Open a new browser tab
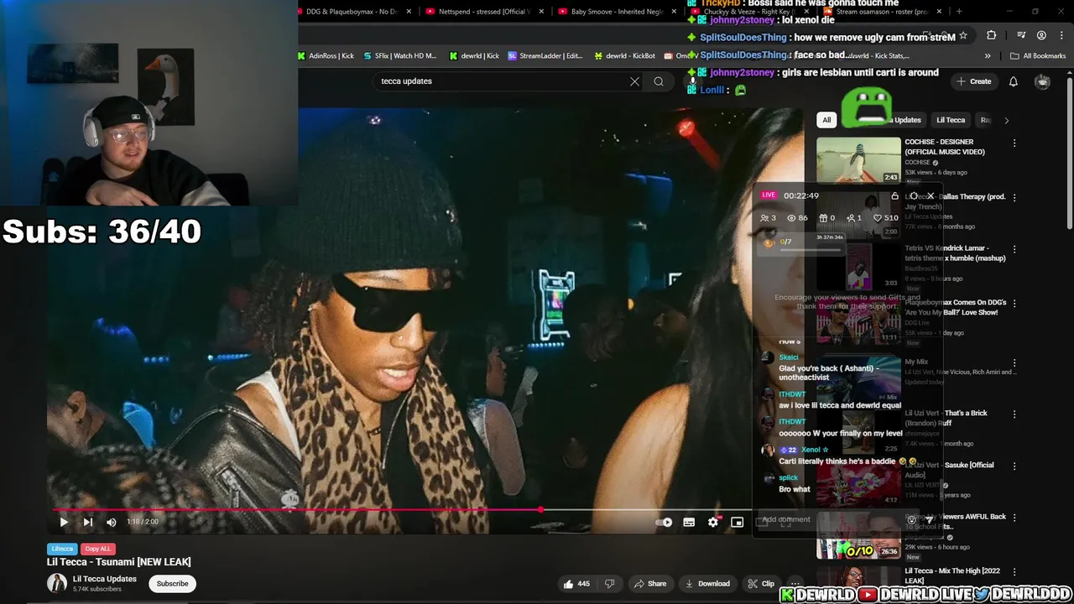The height and width of the screenshot is (604, 1074). click(x=959, y=12)
